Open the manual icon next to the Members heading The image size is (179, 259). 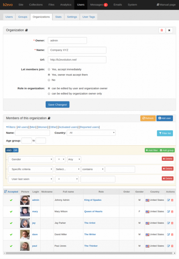coord(49,118)
